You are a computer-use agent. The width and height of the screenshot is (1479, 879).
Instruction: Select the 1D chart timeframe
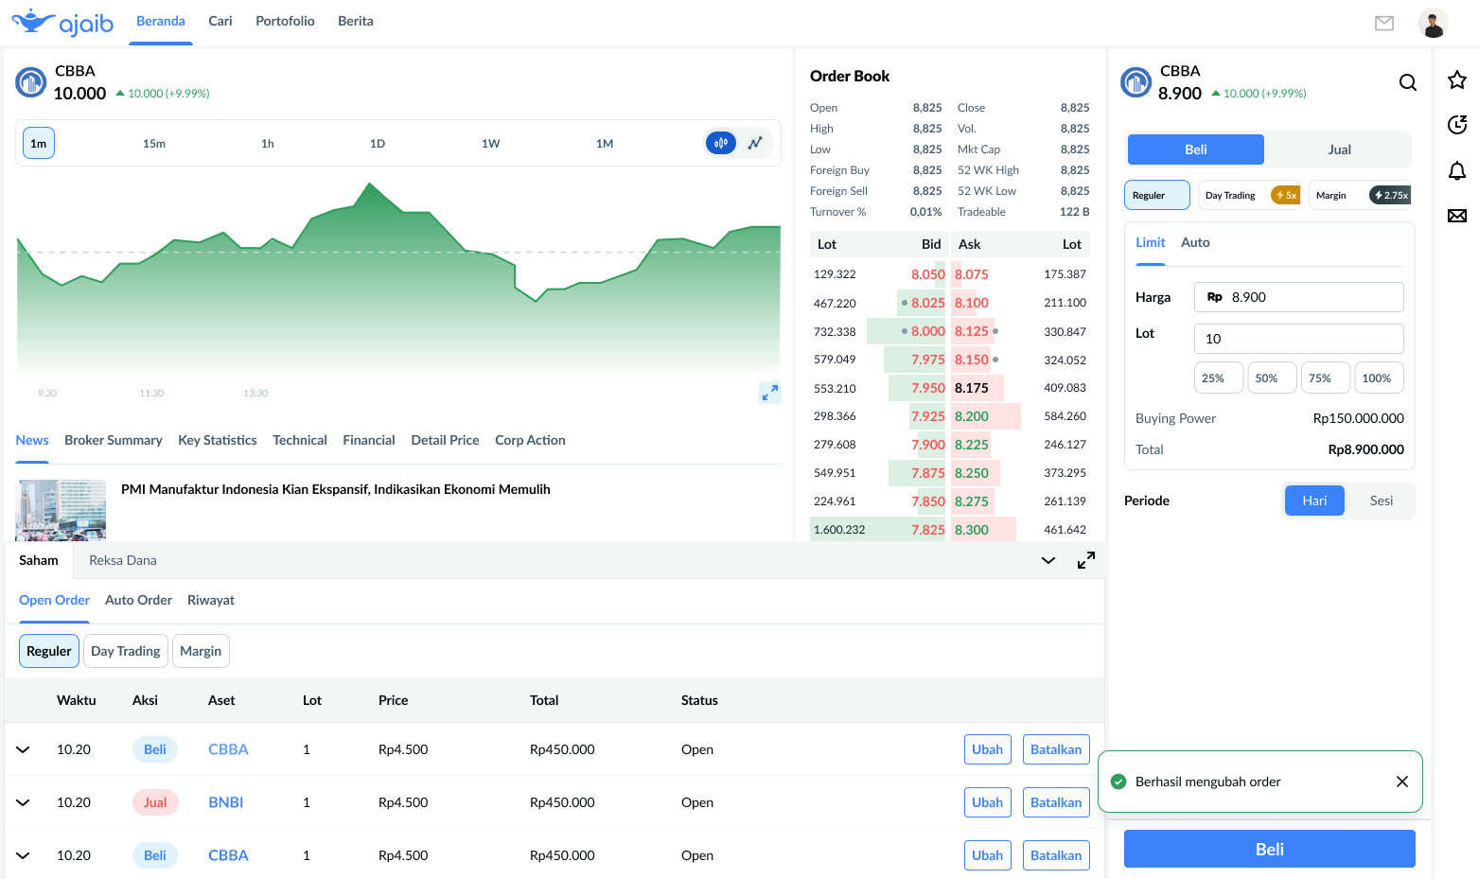coord(378,144)
